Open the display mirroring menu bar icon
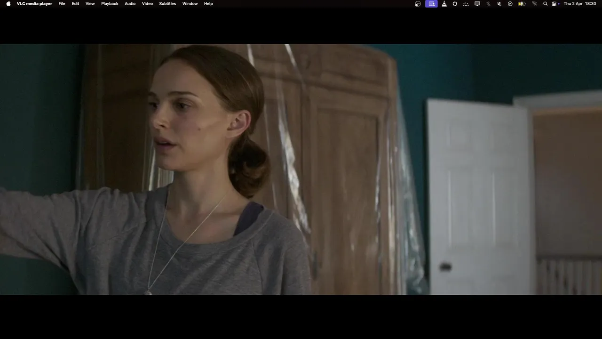This screenshot has height=339, width=602. tap(477, 4)
